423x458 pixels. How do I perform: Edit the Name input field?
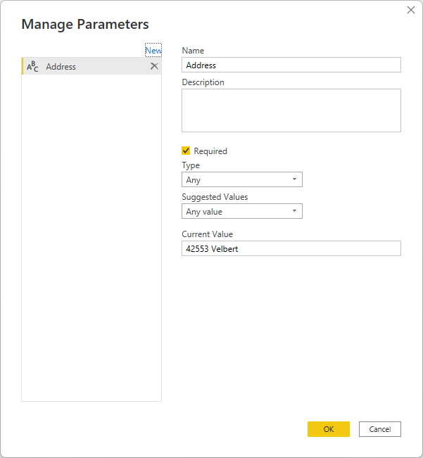pos(291,65)
